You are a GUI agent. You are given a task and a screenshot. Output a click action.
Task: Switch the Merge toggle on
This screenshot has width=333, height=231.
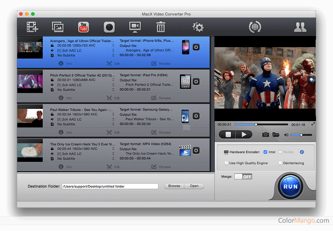click(243, 177)
